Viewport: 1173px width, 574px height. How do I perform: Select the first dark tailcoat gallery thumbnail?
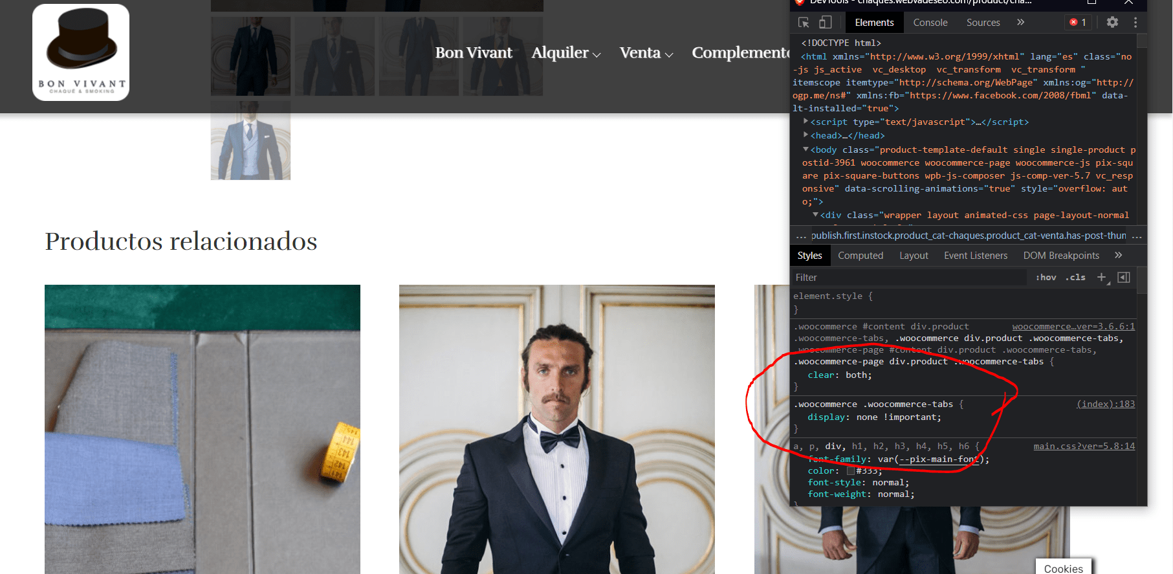tap(250, 56)
